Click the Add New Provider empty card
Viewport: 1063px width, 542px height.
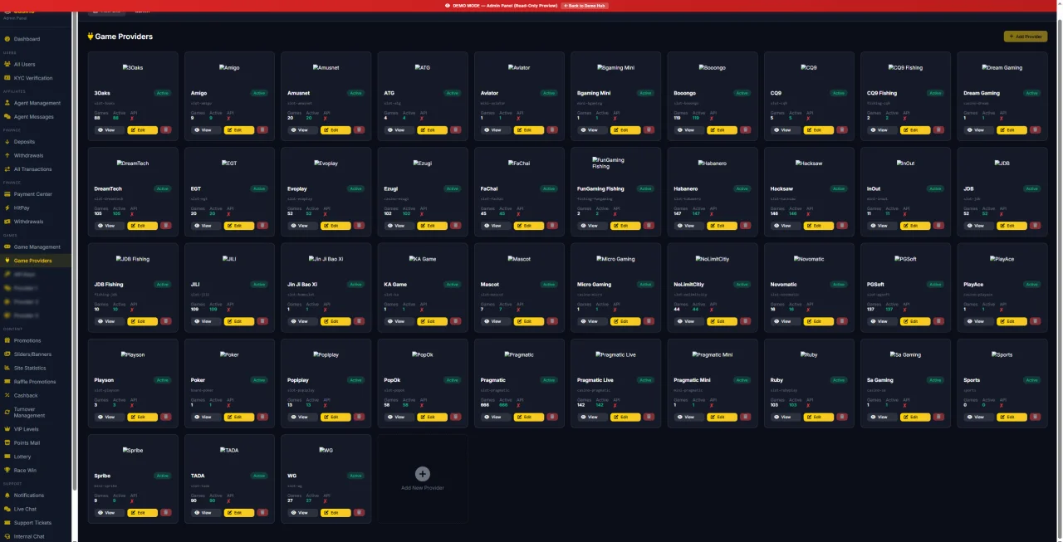click(x=423, y=479)
